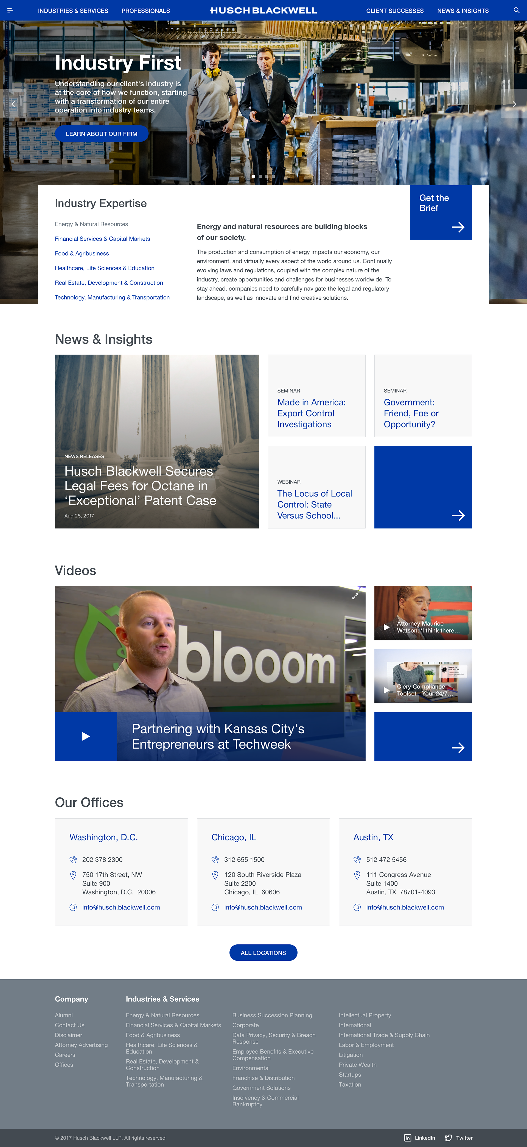Viewport: 527px width, 1147px height.
Task: Go to previous hero slide arrow
Action: pos(13,104)
